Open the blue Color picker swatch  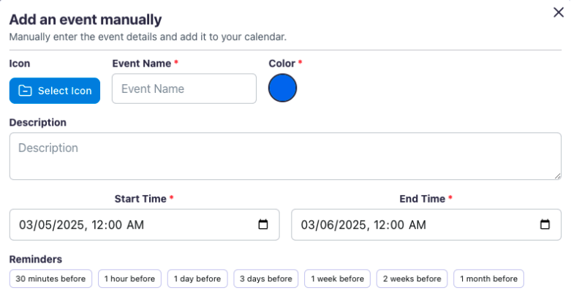click(283, 88)
